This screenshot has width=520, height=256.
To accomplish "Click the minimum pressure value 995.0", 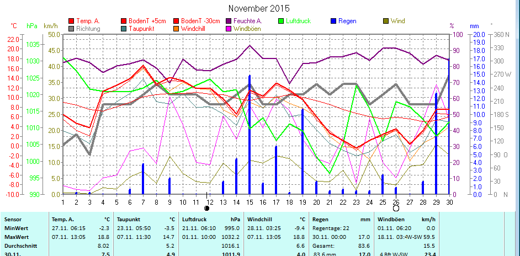I will click(x=232, y=228).
